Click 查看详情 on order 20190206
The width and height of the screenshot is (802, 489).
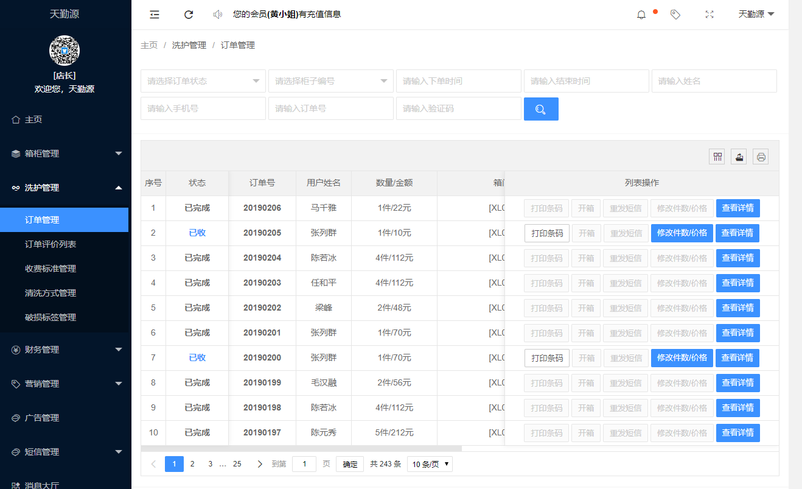(737, 208)
